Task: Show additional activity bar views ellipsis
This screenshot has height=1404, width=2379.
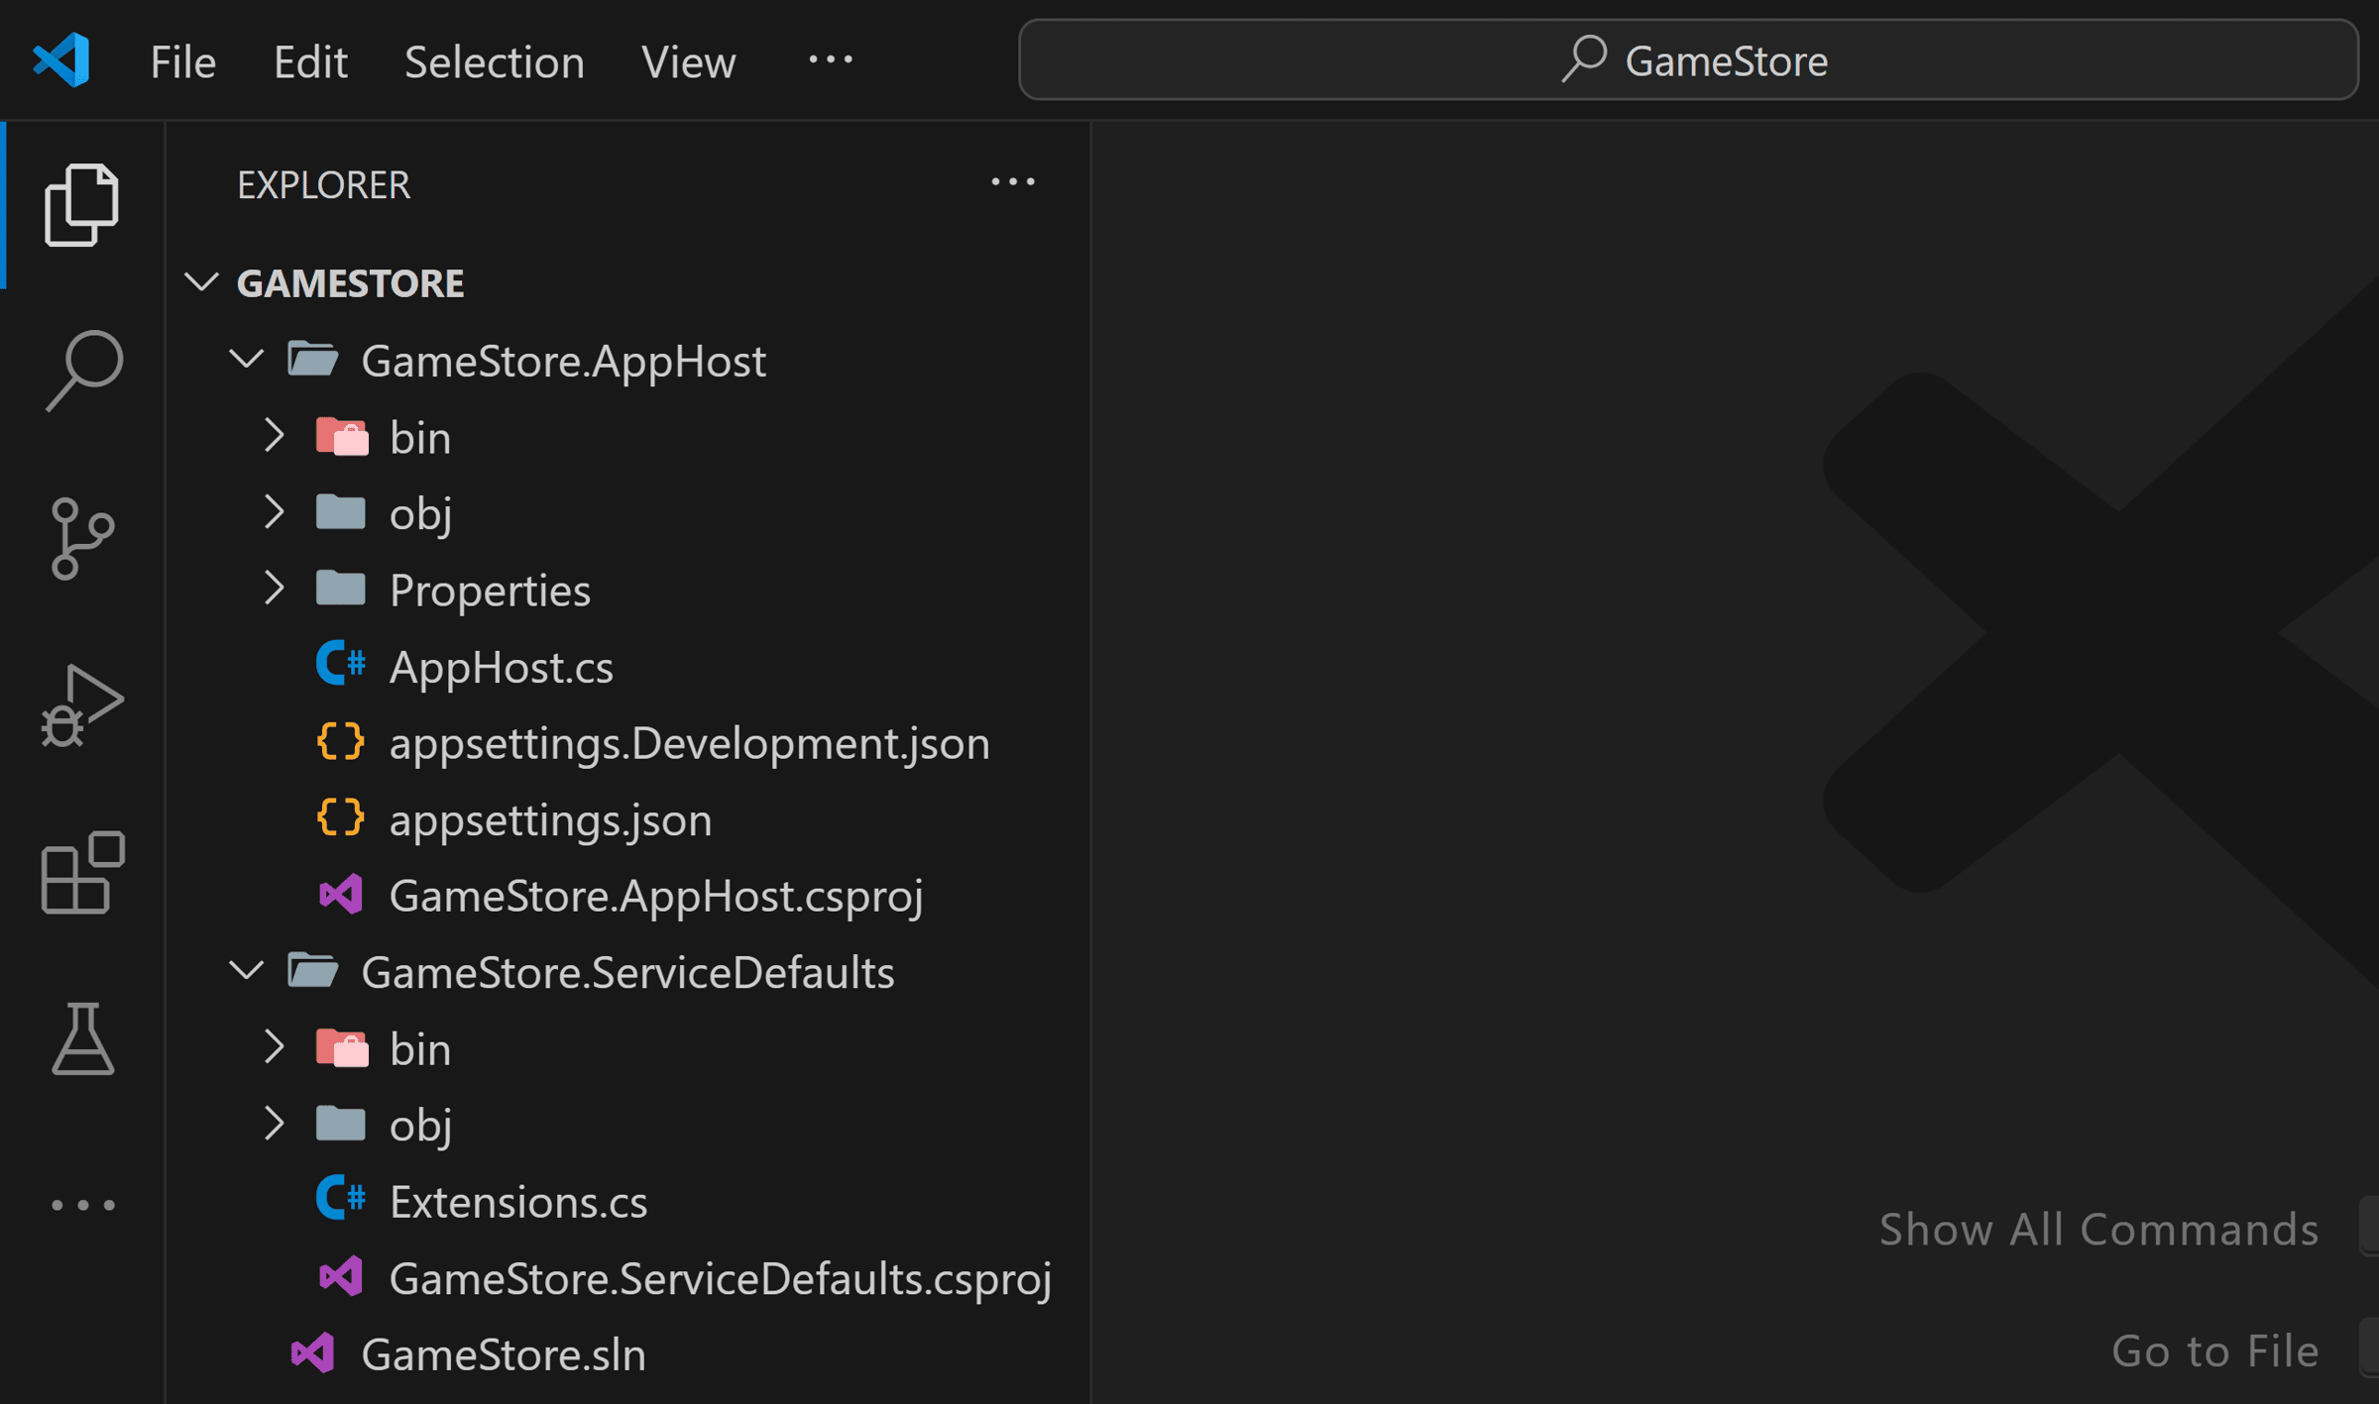Action: [83, 1205]
